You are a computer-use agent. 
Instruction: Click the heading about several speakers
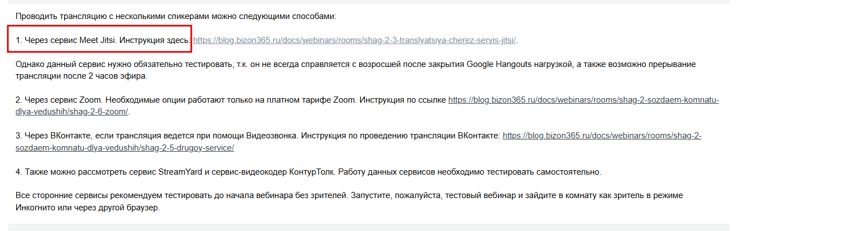pyautogui.click(x=176, y=16)
